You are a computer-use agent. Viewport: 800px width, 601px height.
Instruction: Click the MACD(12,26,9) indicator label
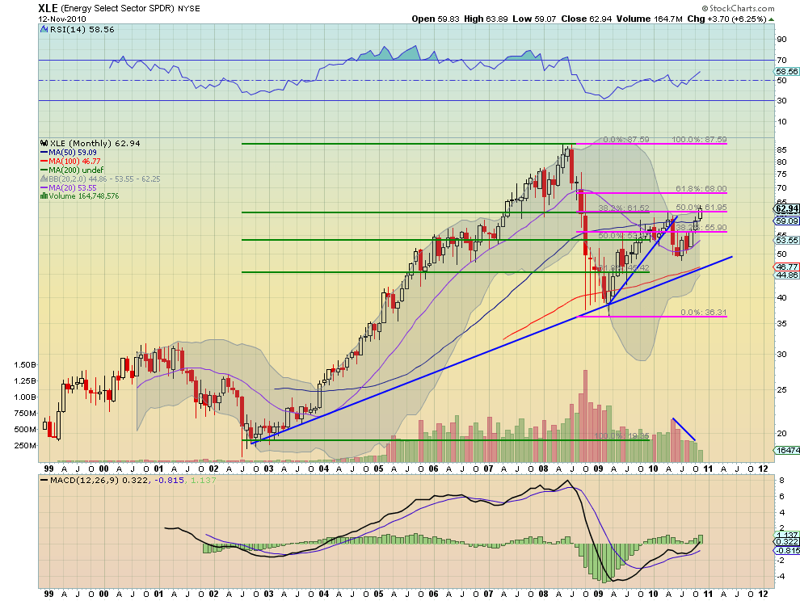(84, 480)
